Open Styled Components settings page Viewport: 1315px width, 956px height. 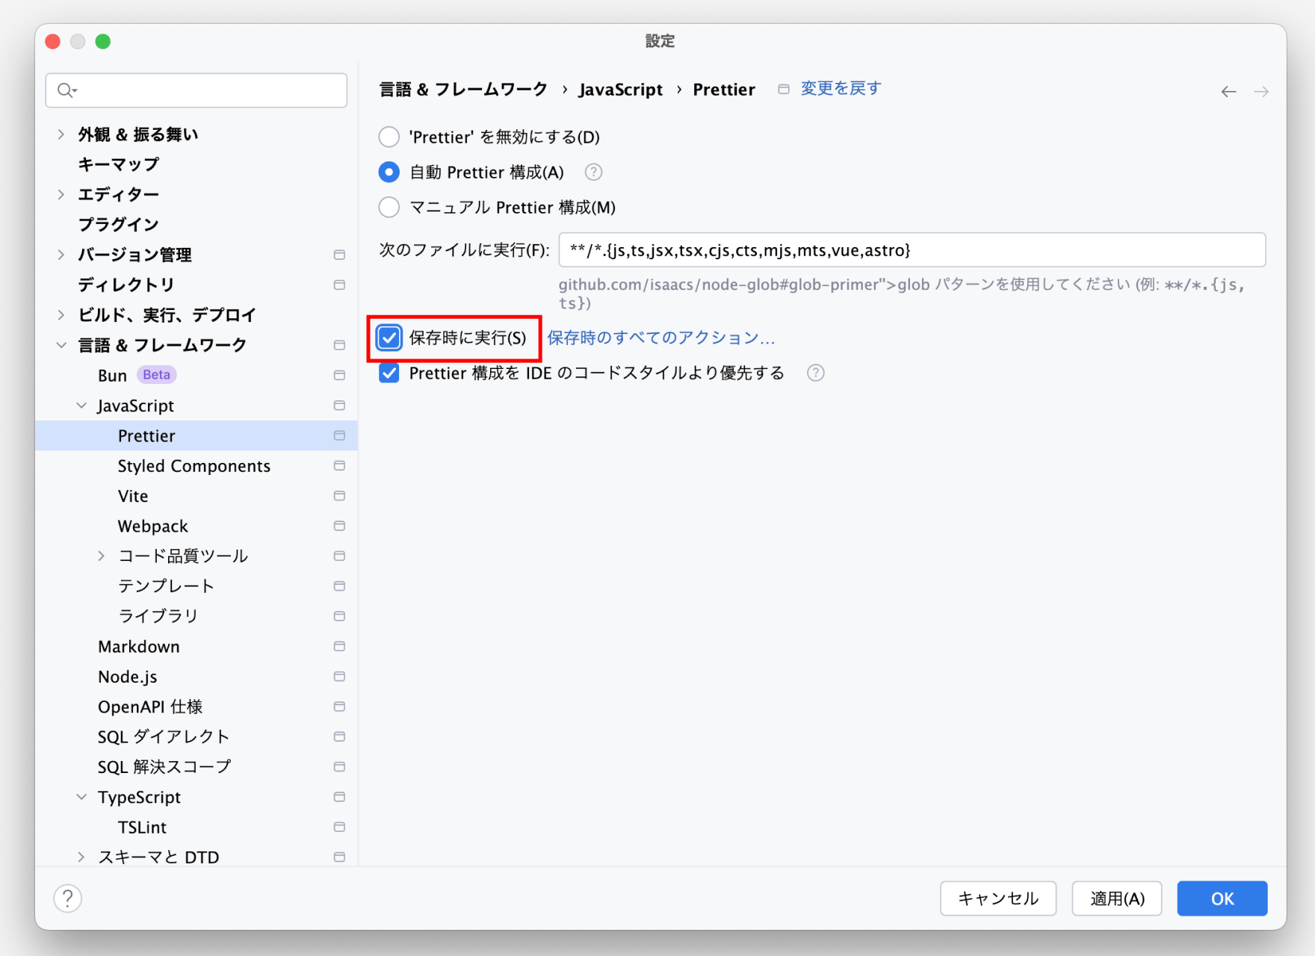pos(194,466)
